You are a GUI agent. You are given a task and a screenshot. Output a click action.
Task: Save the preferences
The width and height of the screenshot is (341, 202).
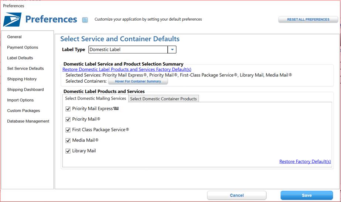tap(307, 195)
